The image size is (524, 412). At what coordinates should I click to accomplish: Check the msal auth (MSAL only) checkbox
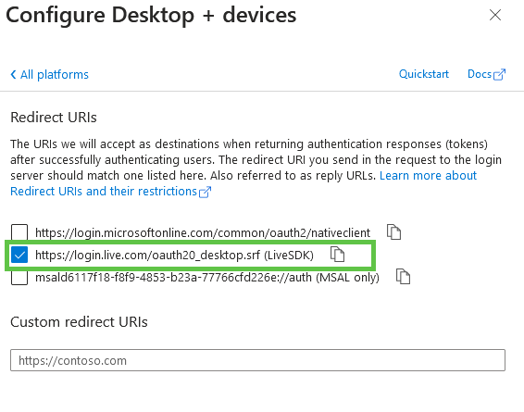[x=19, y=278]
